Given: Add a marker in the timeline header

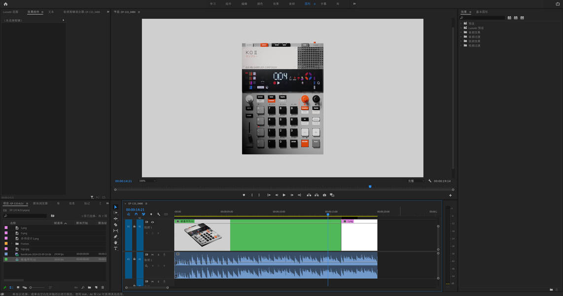Looking at the screenshot, I should point(151,215).
